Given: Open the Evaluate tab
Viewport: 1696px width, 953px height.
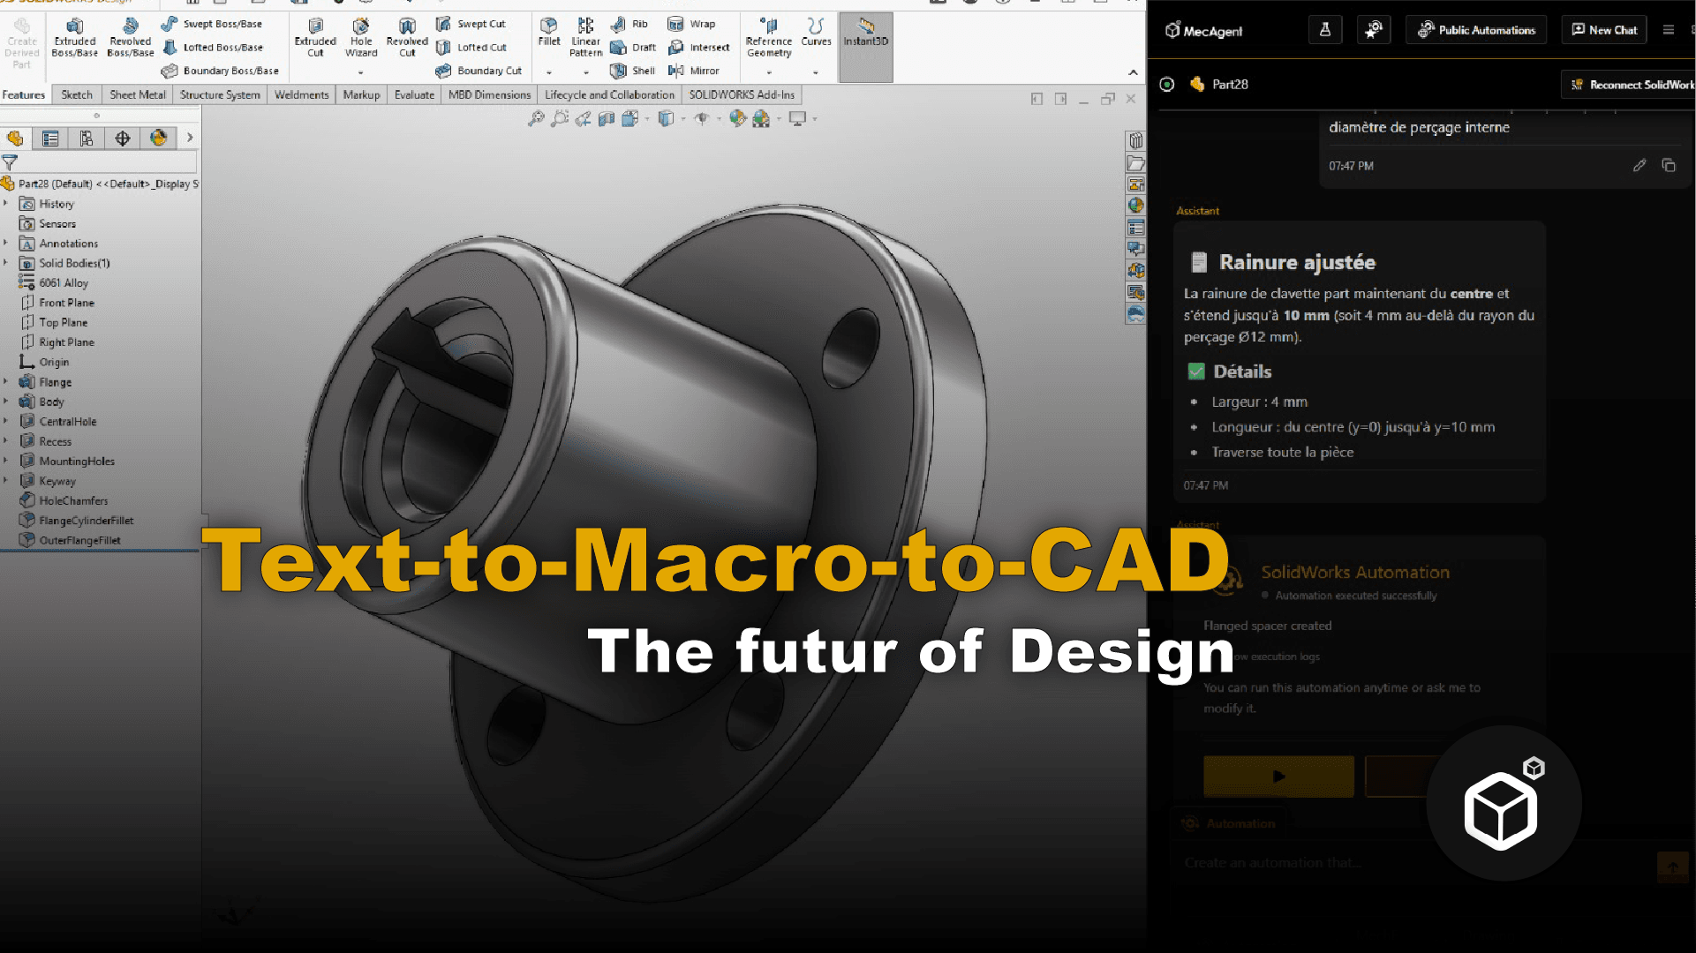Looking at the screenshot, I should (x=414, y=94).
